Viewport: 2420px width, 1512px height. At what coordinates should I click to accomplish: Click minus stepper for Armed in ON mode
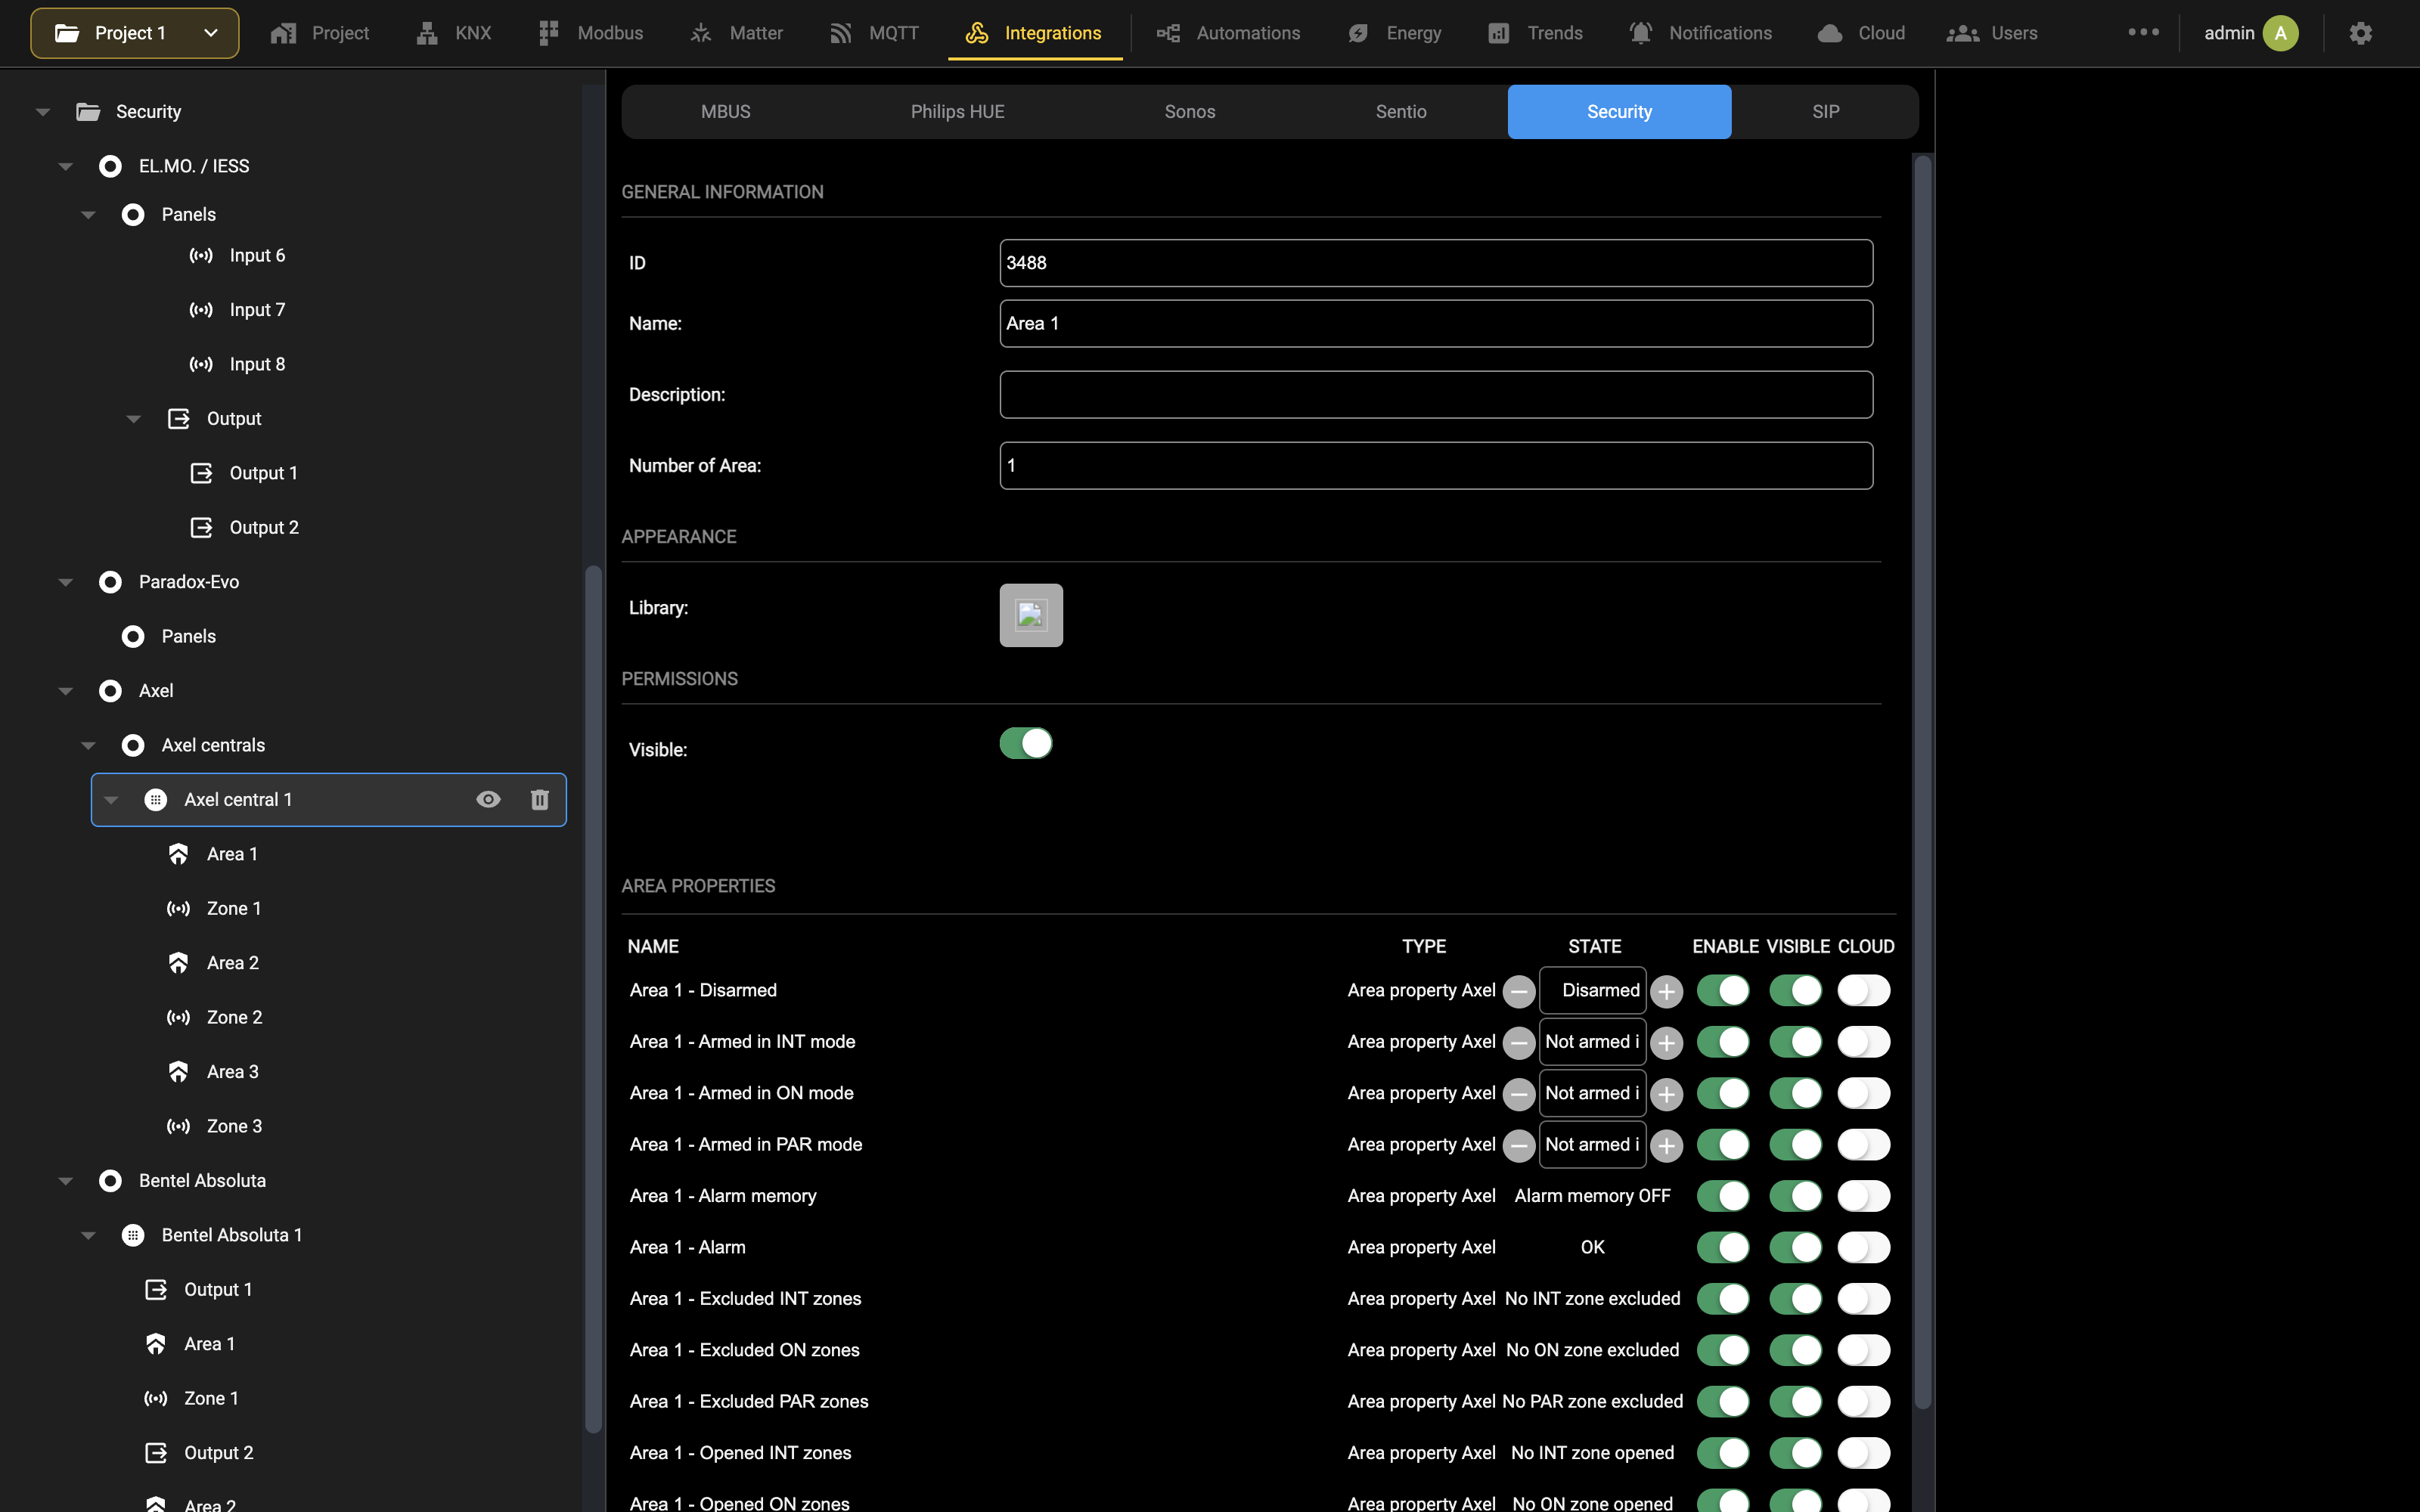[x=1518, y=1094]
